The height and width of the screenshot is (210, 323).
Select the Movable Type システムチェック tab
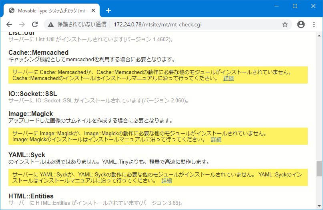pyautogui.click(x=52, y=10)
